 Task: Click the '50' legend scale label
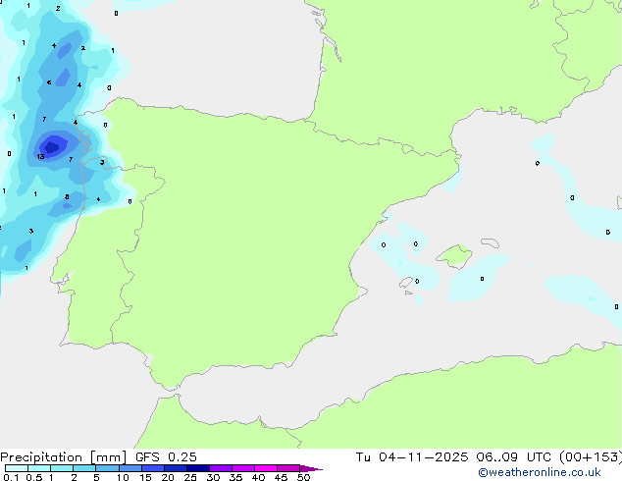tap(303, 477)
